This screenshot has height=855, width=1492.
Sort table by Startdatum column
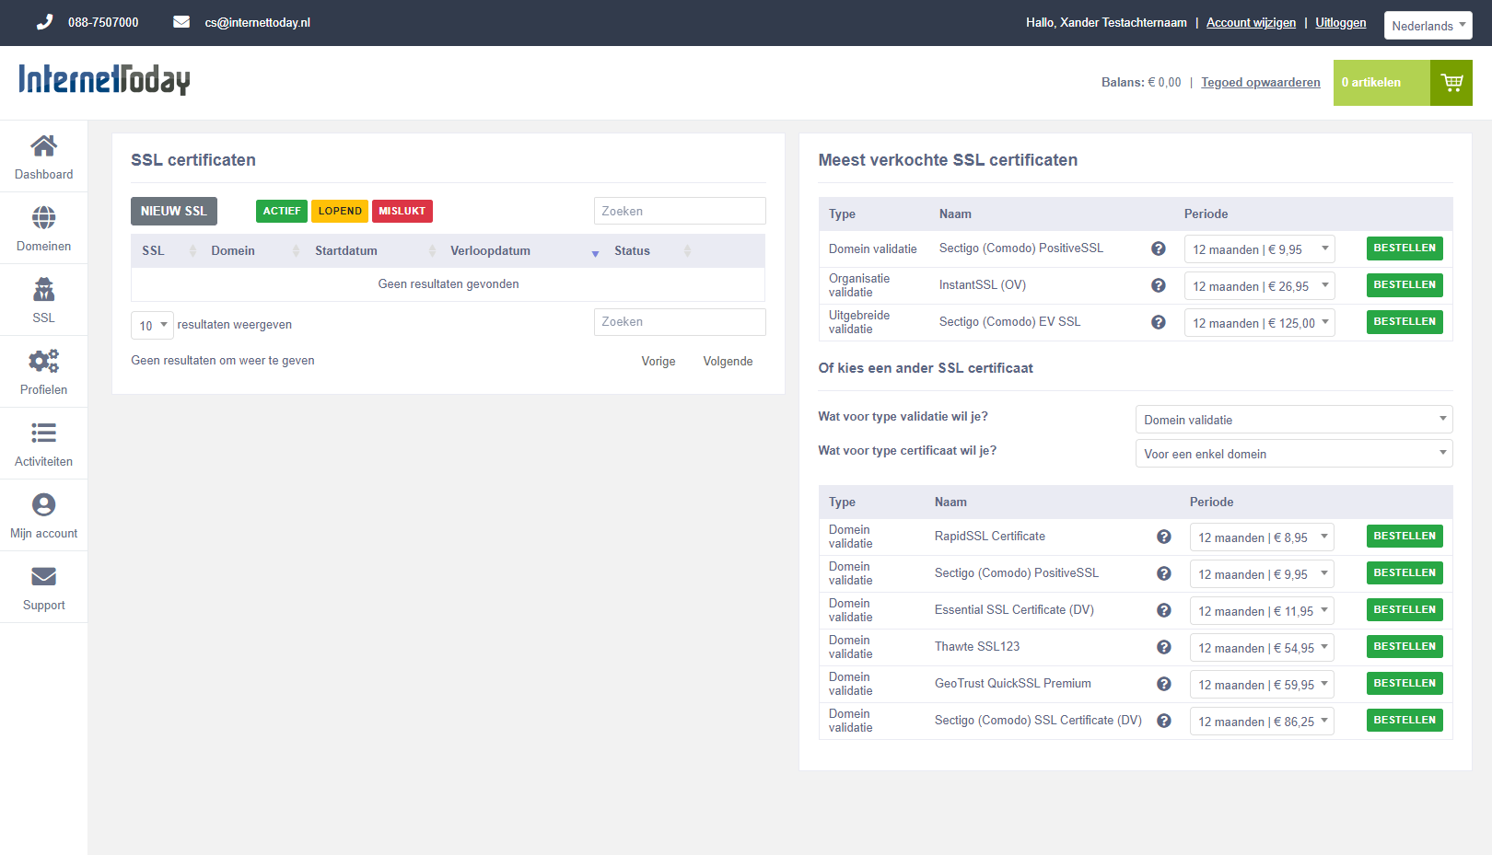372,250
